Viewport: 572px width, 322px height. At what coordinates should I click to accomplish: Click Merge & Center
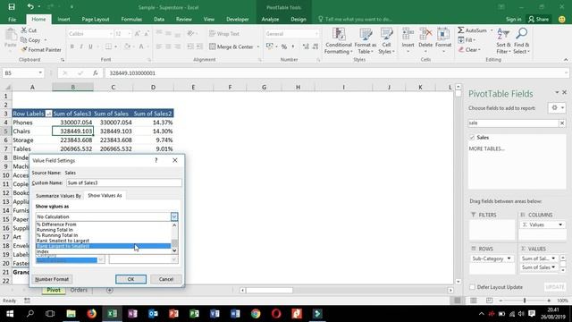click(231, 47)
